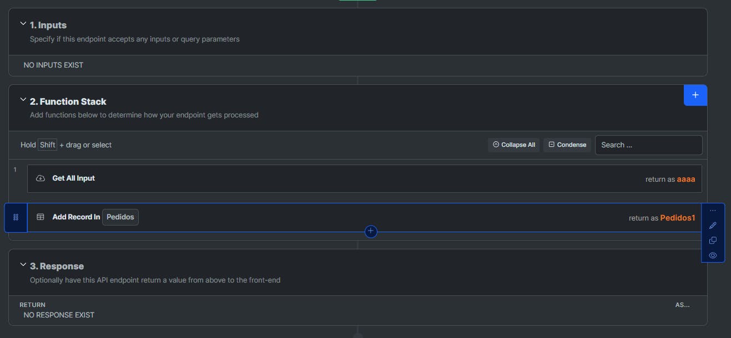Screen dimensions: 731x338
Task: Click the Add Record table icon
Action: [x=41, y=217]
